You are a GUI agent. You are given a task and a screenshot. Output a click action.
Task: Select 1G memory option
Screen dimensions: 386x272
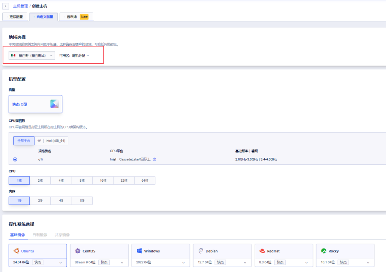[x=19, y=201]
